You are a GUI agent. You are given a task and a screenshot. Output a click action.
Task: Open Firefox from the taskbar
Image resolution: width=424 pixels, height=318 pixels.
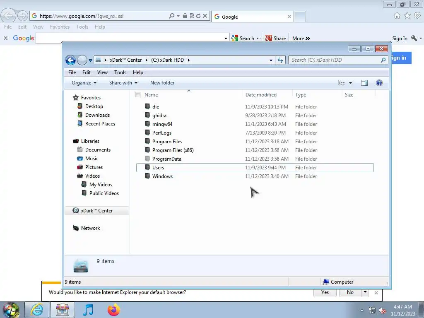point(113,310)
